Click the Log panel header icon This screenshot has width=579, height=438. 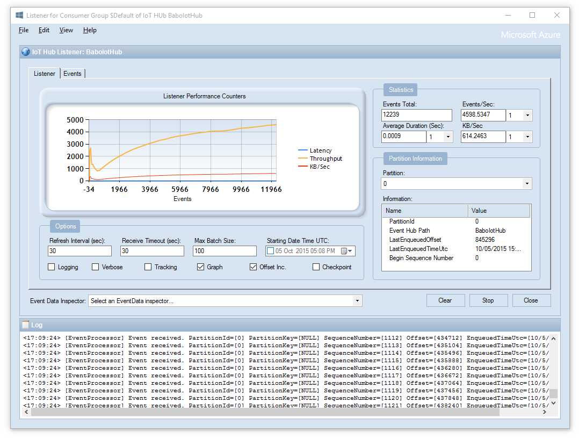25,325
